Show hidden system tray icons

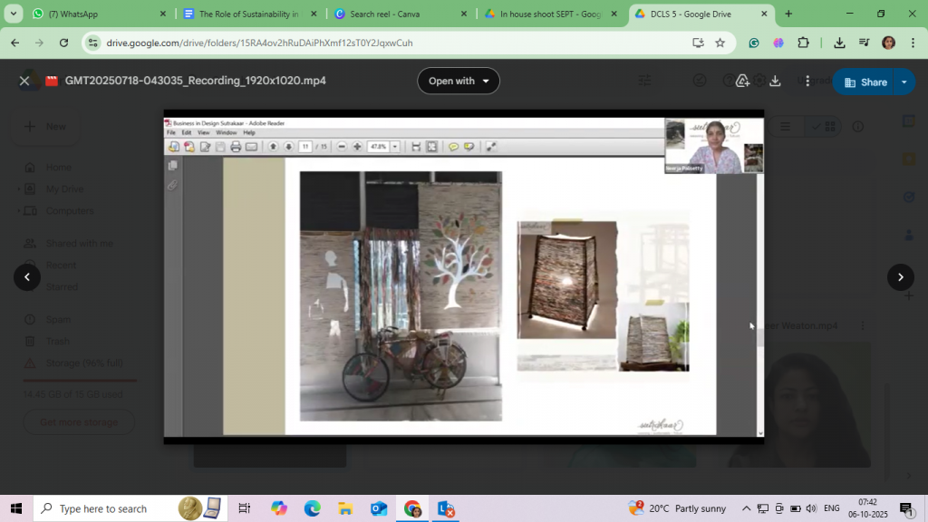click(747, 508)
